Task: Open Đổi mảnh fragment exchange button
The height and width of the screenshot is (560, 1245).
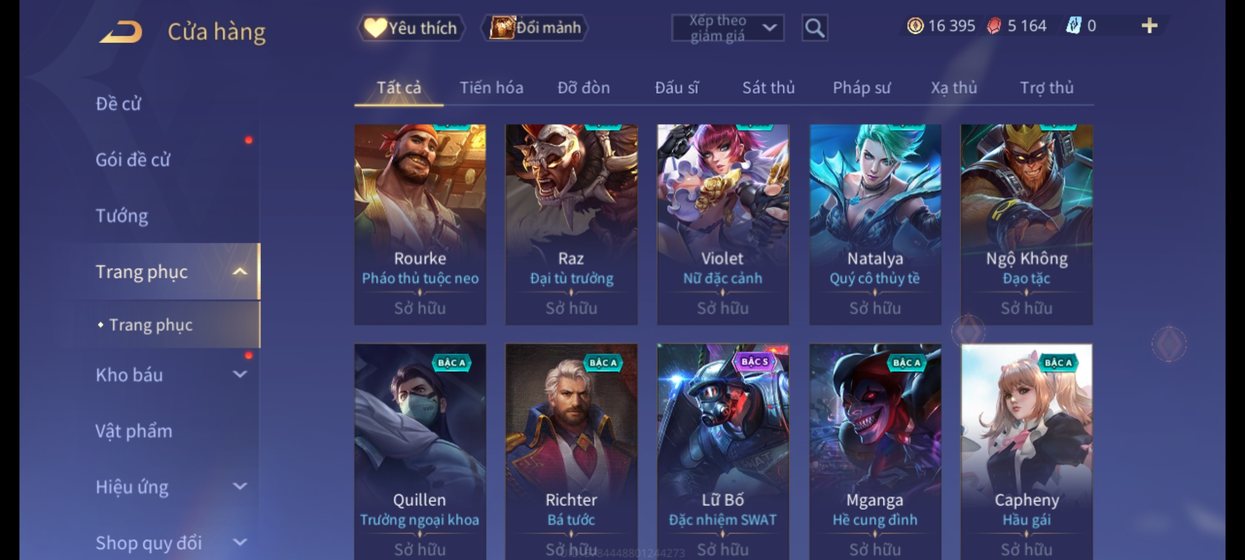Action: (x=535, y=27)
